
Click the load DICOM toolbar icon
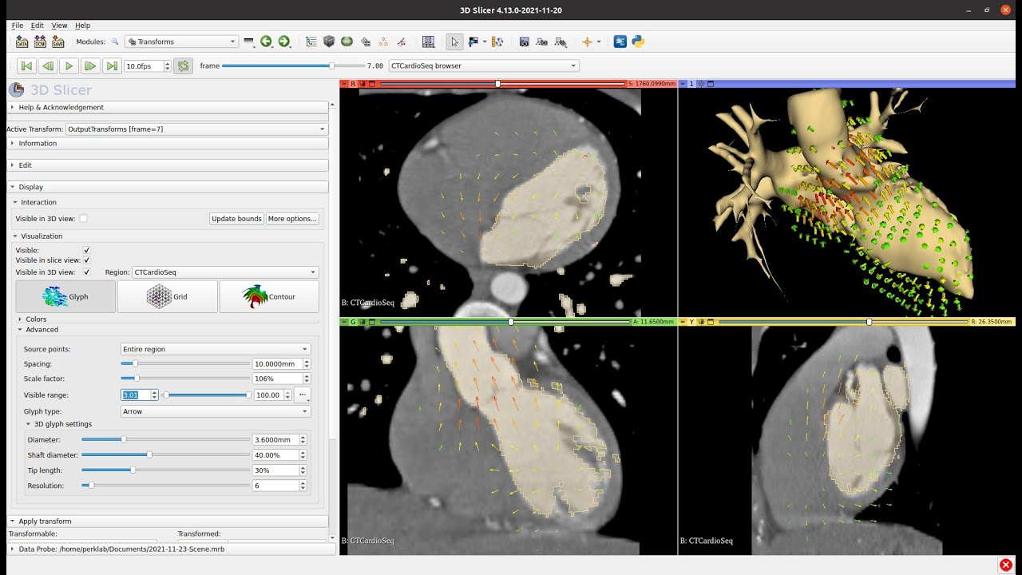click(40, 42)
